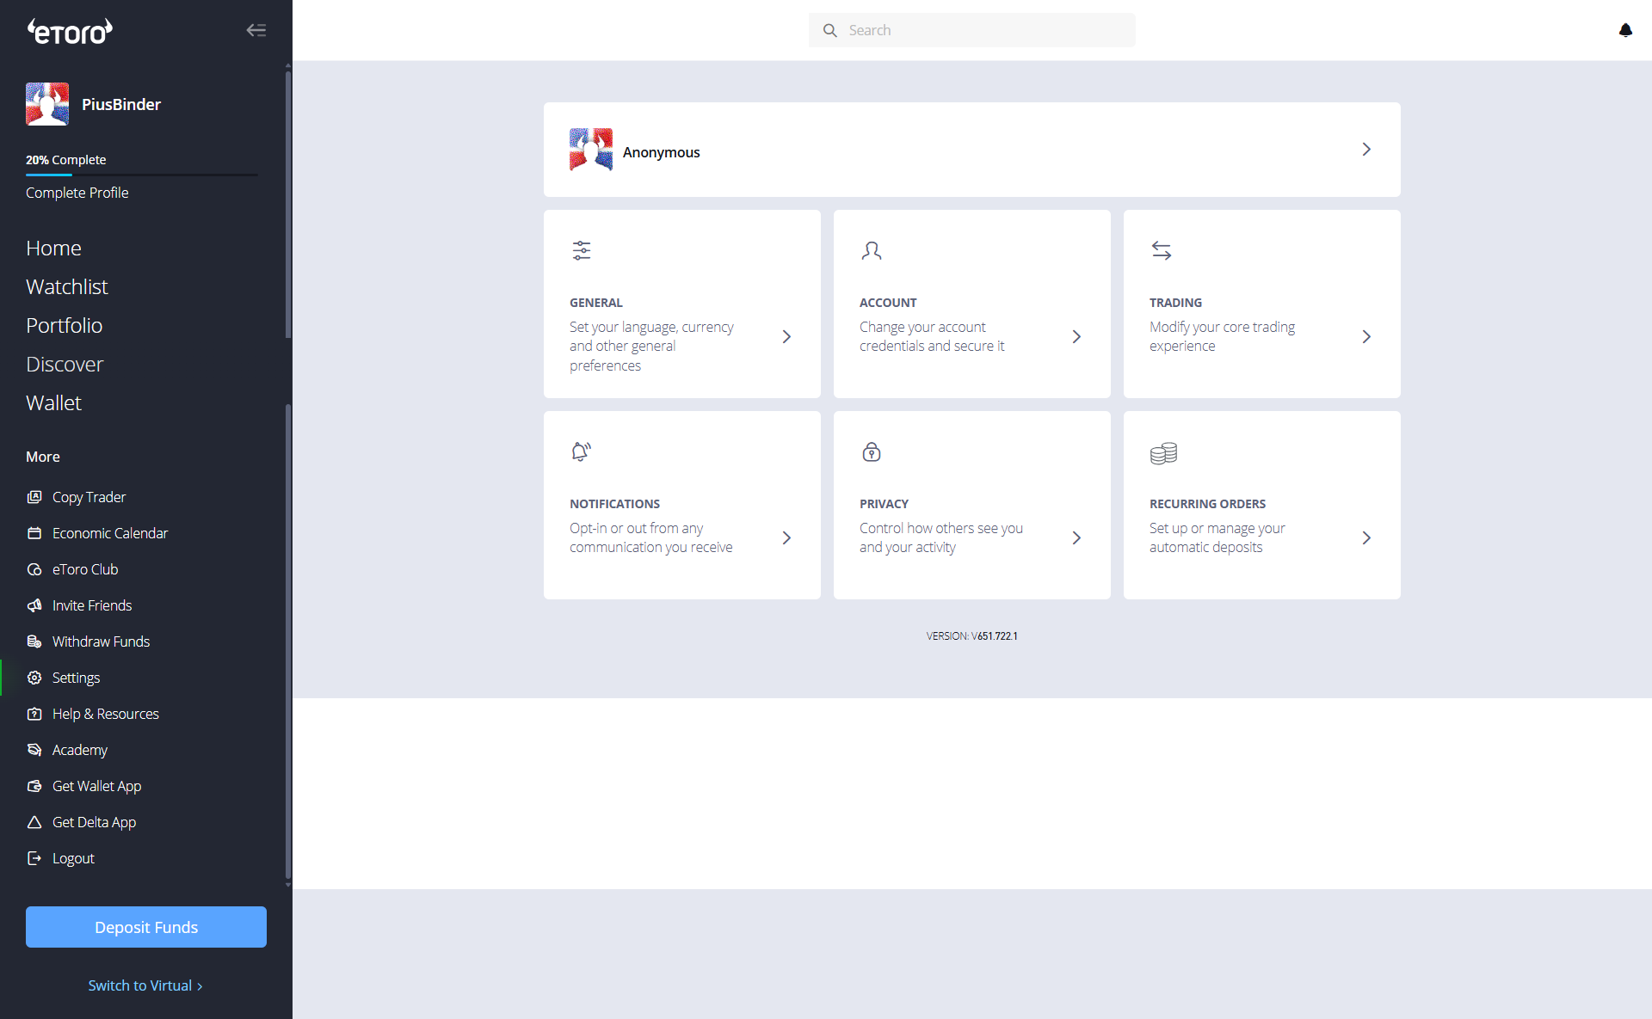The width and height of the screenshot is (1652, 1019).
Task: Click the Get Delta App triangle icon
Action: coord(34,822)
